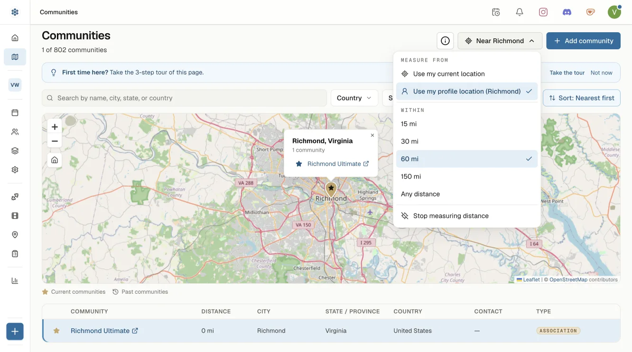Image resolution: width=632 pixels, height=352 pixels.
Task: Click the Add community button
Action: click(584, 41)
